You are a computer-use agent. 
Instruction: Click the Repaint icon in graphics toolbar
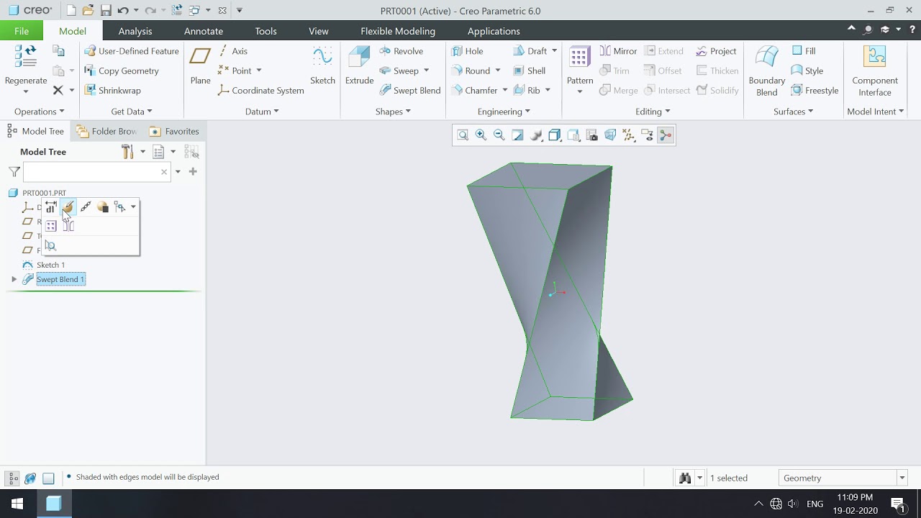(517, 135)
